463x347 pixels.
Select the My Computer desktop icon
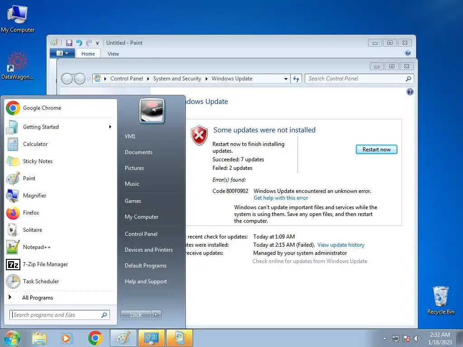click(x=18, y=19)
